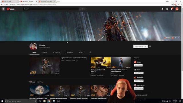Click the red extension icon in Chrome toolbar
The height and width of the screenshot is (103, 183).
pyautogui.click(x=175, y=5)
